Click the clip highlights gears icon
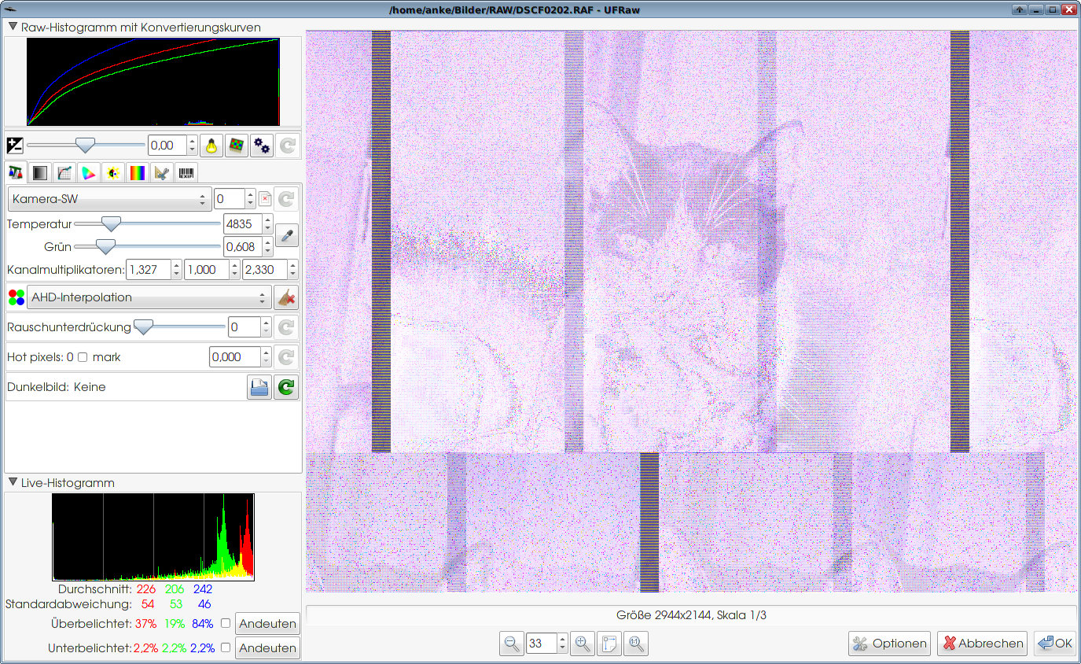This screenshot has width=1081, height=664. (x=262, y=146)
